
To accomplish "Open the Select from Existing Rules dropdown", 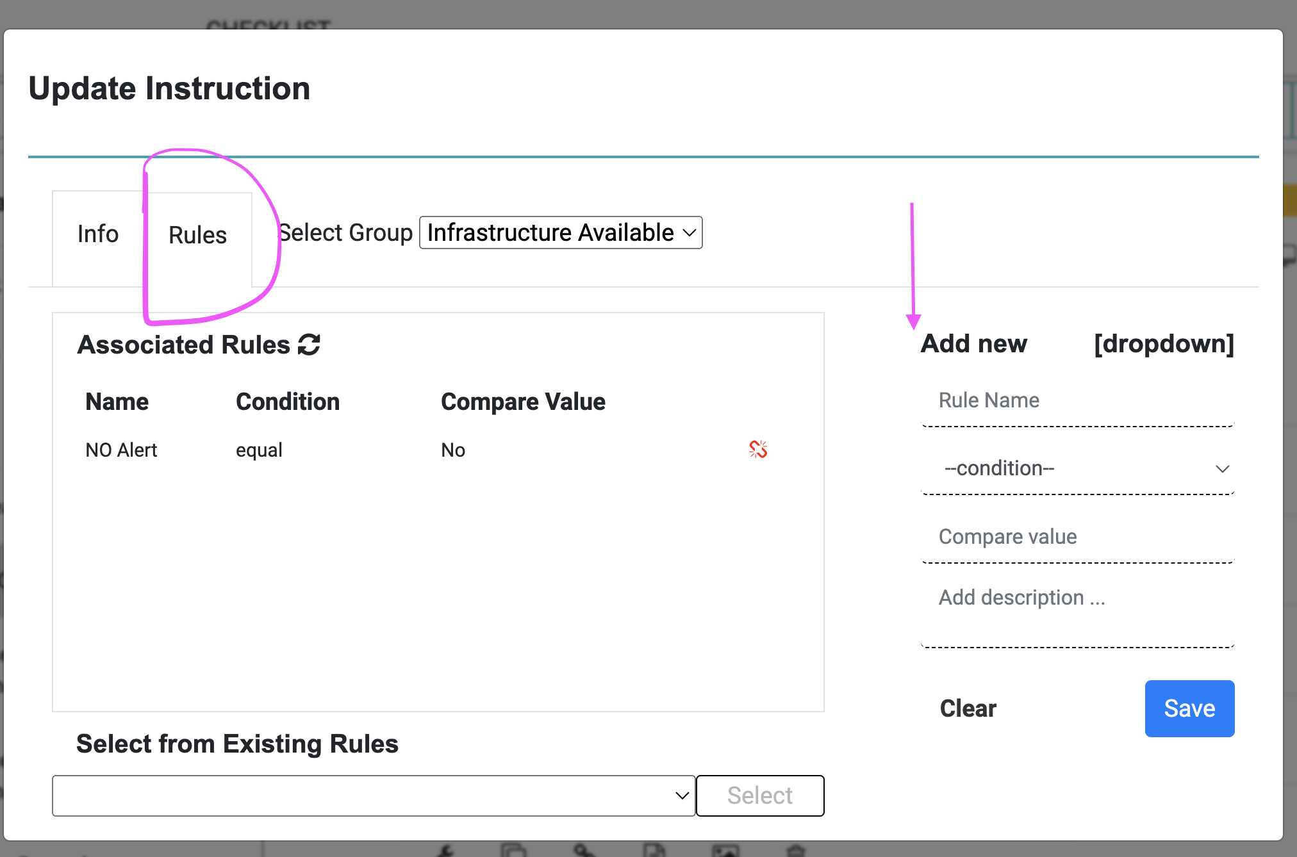I will point(373,796).
